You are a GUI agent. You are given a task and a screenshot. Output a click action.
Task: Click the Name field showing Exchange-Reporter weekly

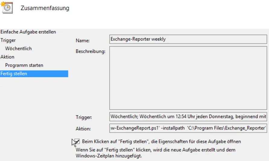point(188,39)
